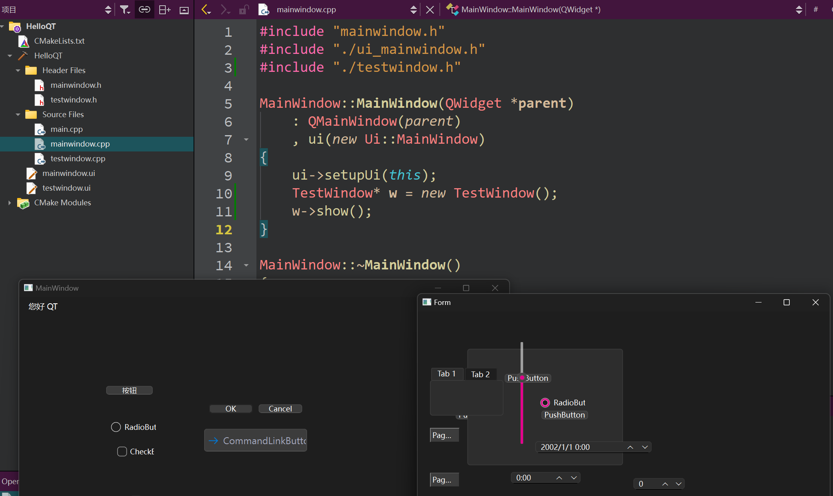This screenshot has width=833, height=496.
Task: Open CMakeLists.txt file in project tree
Action: pyautogui.click(x=59, y=41)
